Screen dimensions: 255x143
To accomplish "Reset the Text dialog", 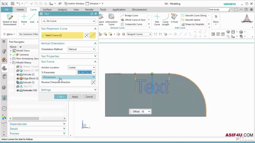I will click(92, 14).
